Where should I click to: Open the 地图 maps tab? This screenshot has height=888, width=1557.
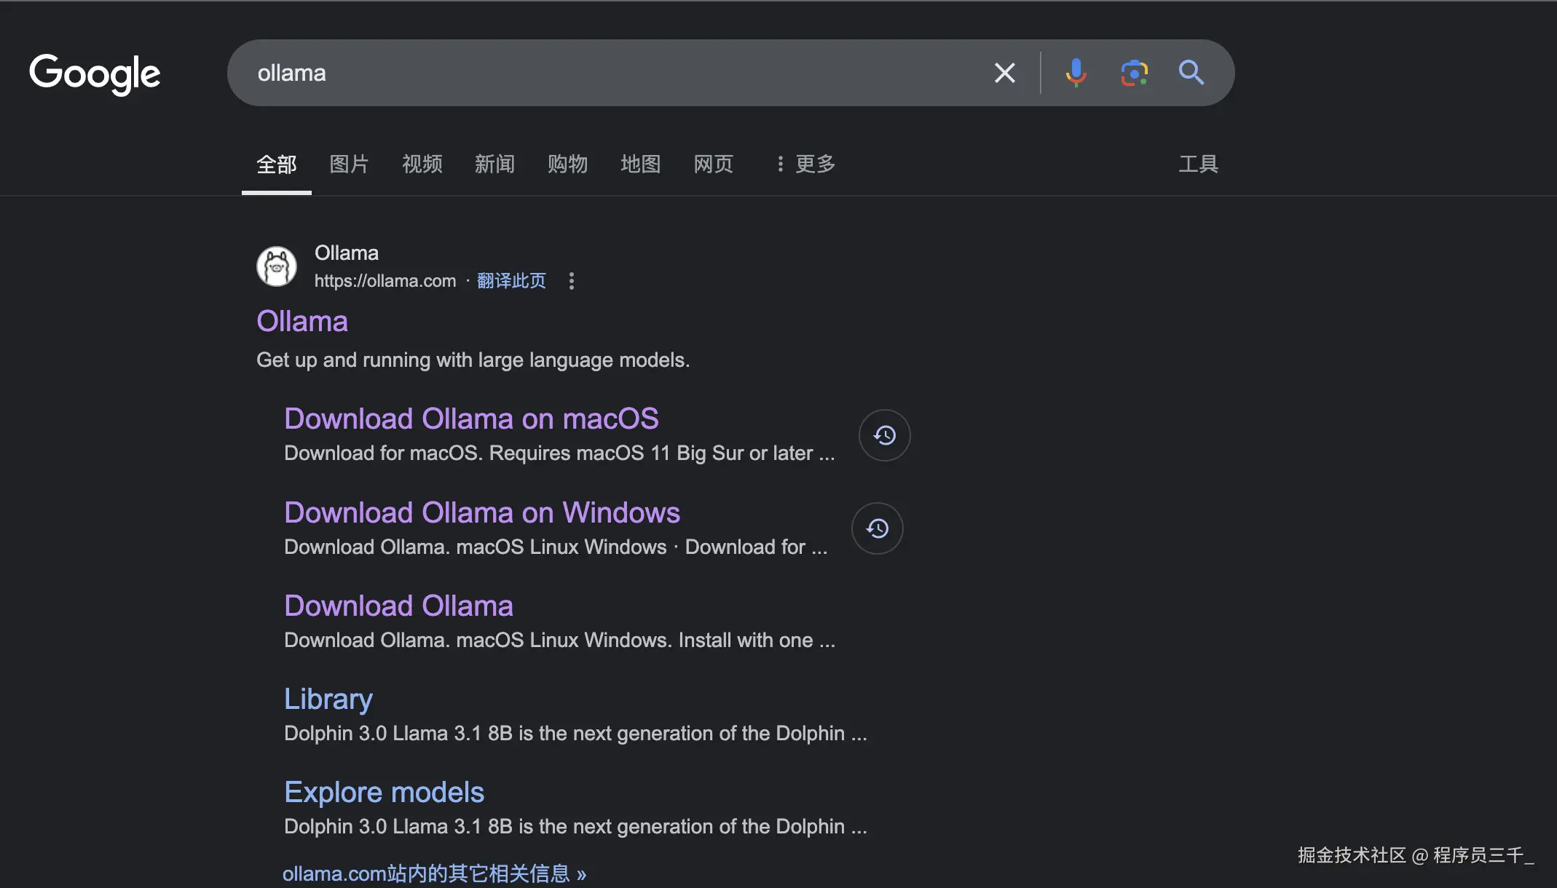[640, 164]
